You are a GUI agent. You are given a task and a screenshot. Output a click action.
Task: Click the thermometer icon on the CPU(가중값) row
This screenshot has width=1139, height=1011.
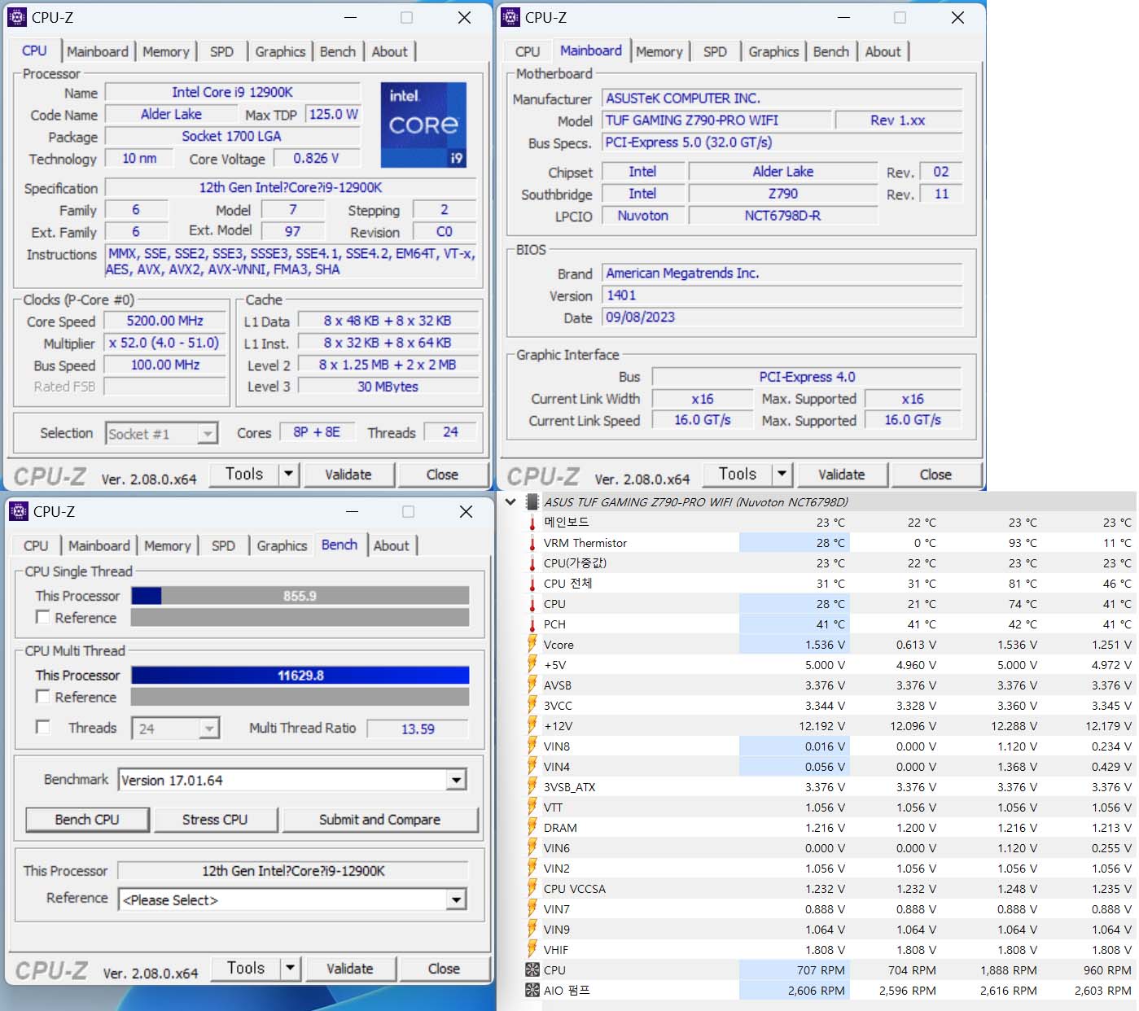click(532, 563)
